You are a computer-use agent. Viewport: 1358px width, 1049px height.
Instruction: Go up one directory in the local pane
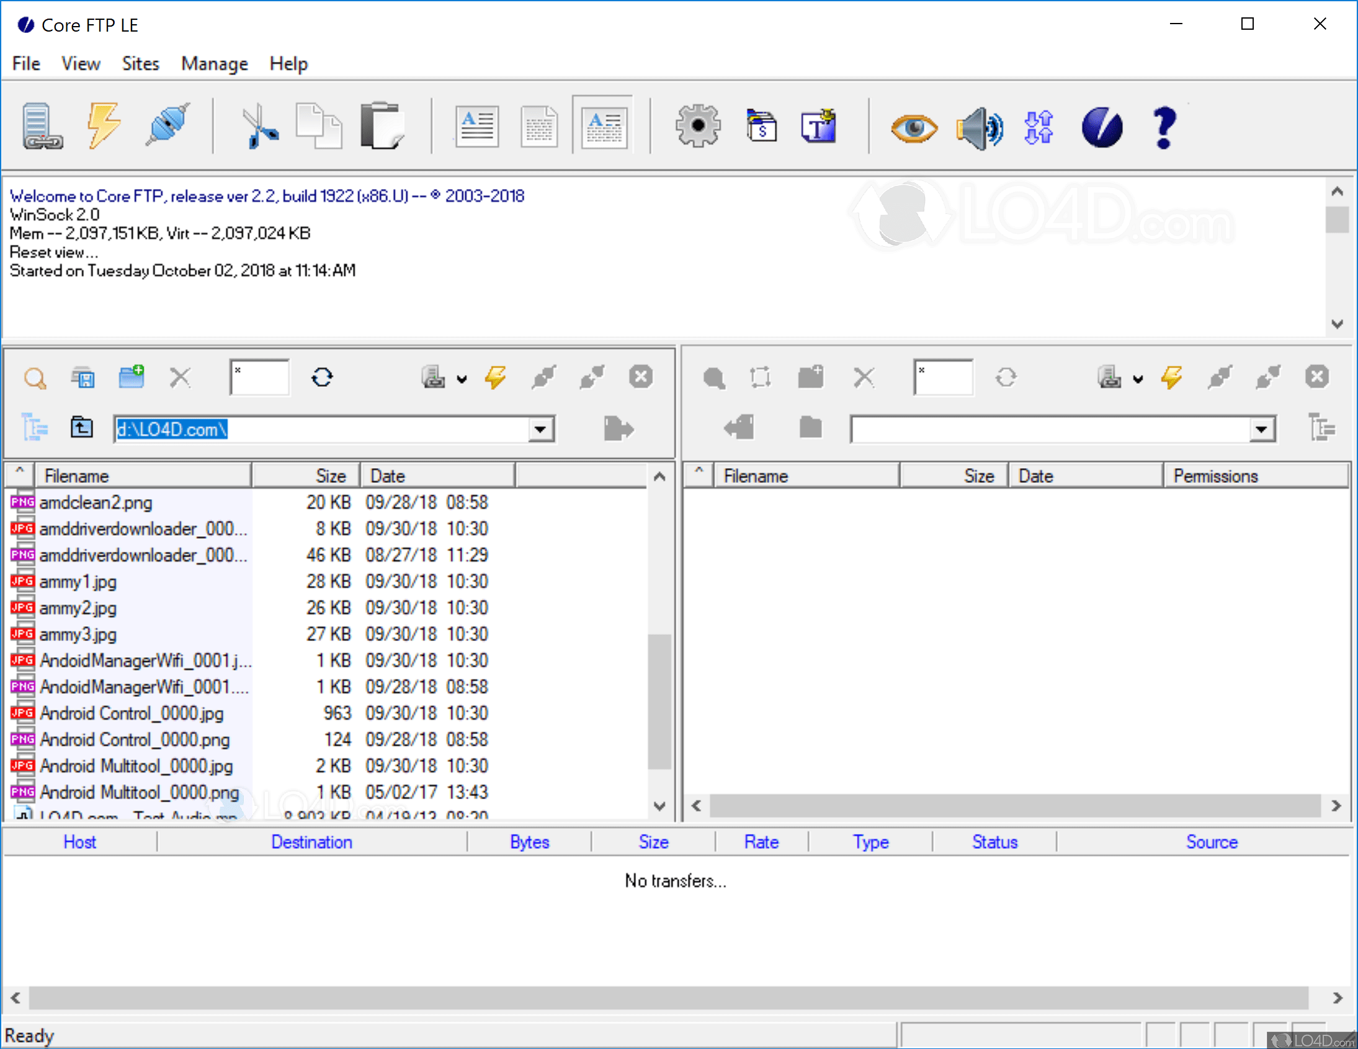81,428
